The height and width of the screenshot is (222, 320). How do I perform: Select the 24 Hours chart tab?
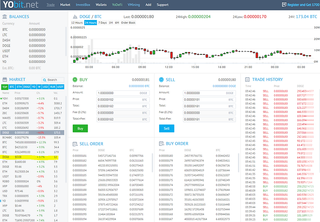90,23
